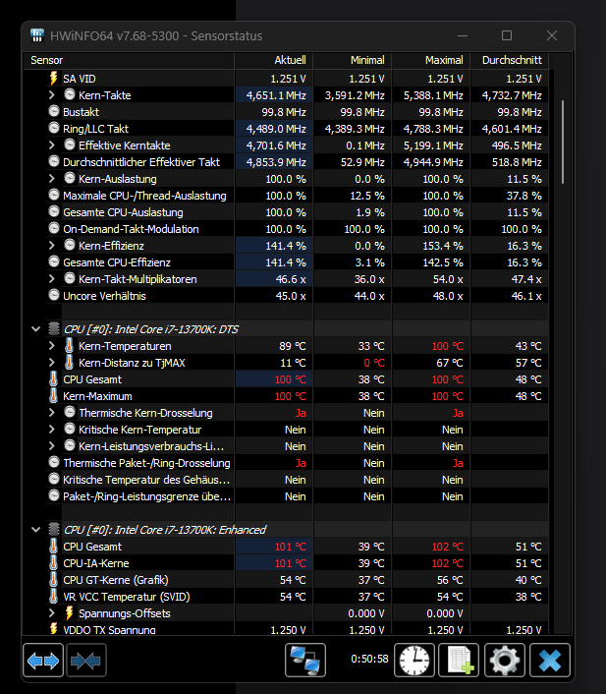This screenshot has height=694, width=606.
Task: Click thermometer icon next to Kern-Maximum
Action: [x=53, y=396]
